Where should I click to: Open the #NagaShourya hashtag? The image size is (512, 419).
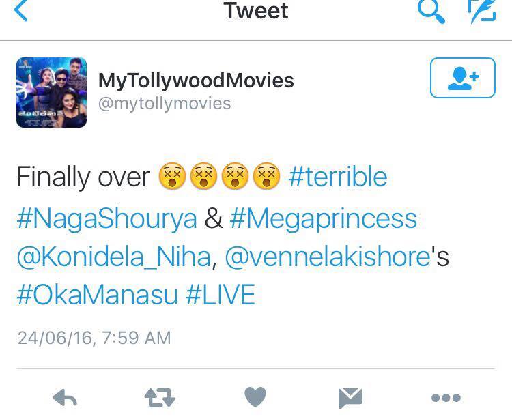(107, 219)
